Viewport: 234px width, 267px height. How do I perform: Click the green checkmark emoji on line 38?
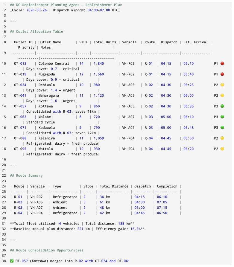[12, 261]
